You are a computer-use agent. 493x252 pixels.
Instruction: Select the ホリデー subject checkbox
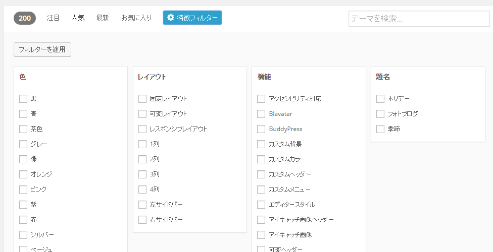(x=380, y=99)
